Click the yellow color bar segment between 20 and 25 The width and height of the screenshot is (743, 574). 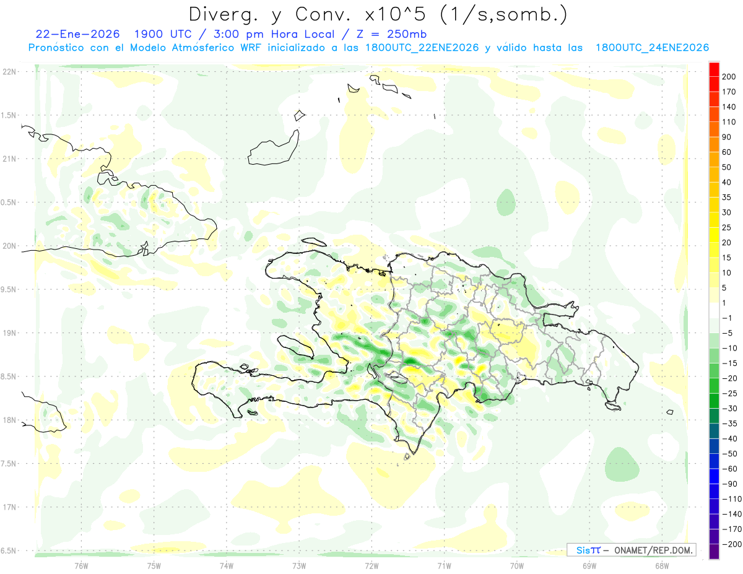pos(714,235)
